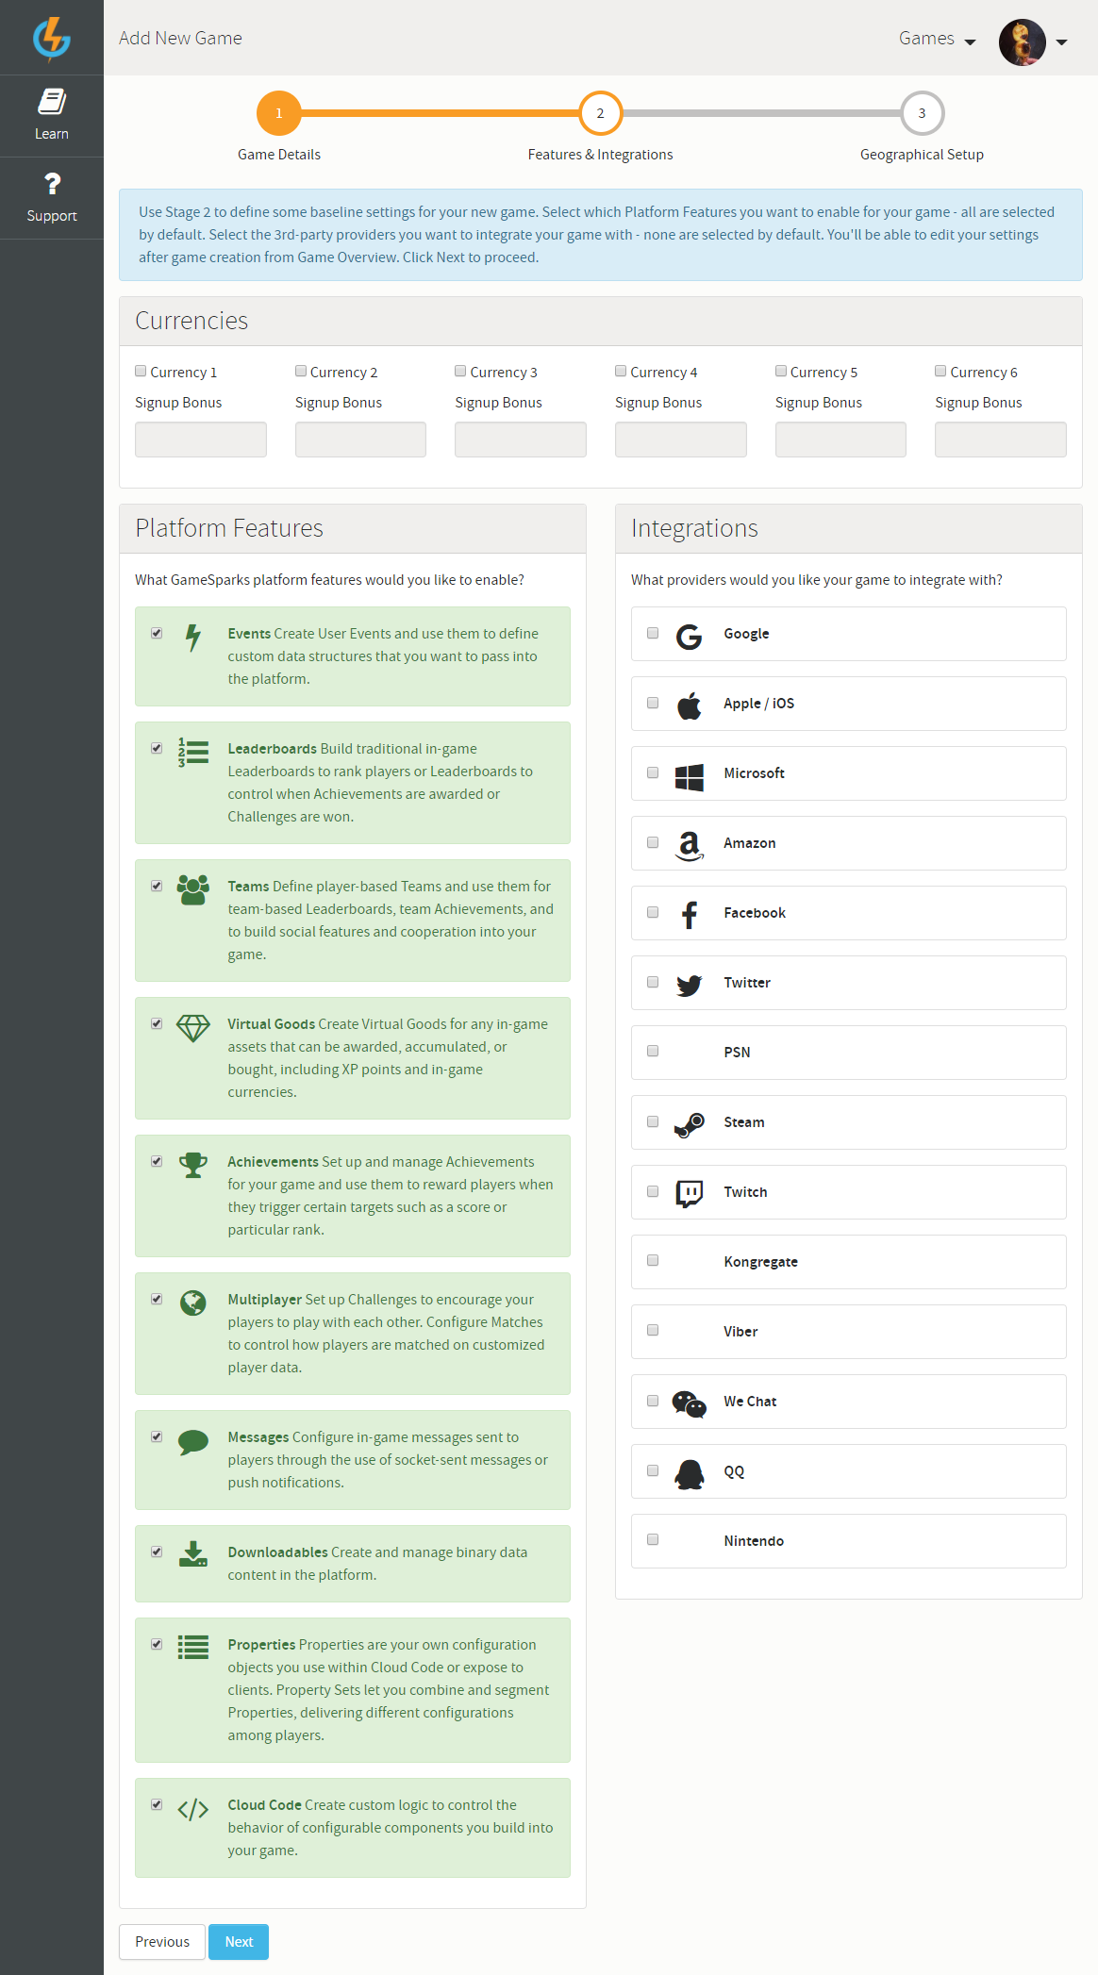Disable the Leaderboards feature checkbox
1098x1975 pixels.
coord(157,748)
